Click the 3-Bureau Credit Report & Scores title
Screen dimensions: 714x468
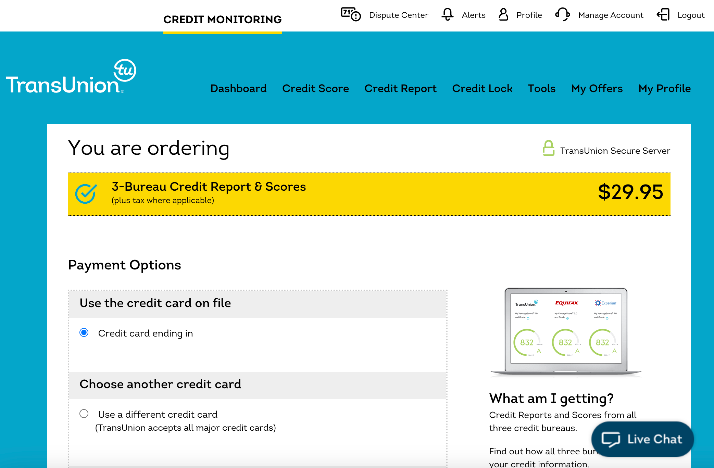209,187
